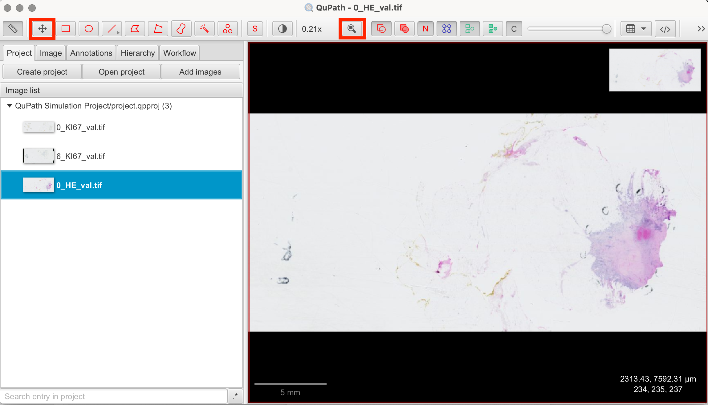The image size is (708, 405).
Task: Toggle show annotation names N button
Action: (x=425, y=29)
